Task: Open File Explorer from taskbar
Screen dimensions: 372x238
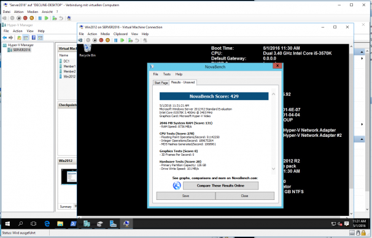Action: coord(60,223)
